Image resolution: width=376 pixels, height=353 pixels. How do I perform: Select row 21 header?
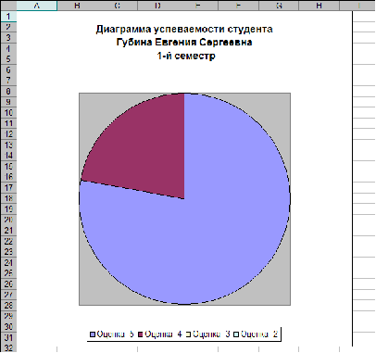click(x=8, y=231)
